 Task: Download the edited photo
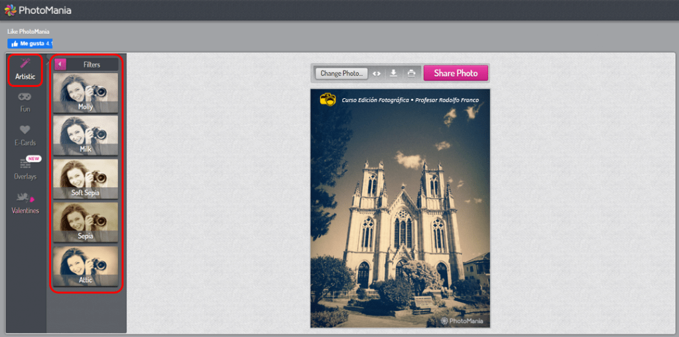tap(393, 73)
